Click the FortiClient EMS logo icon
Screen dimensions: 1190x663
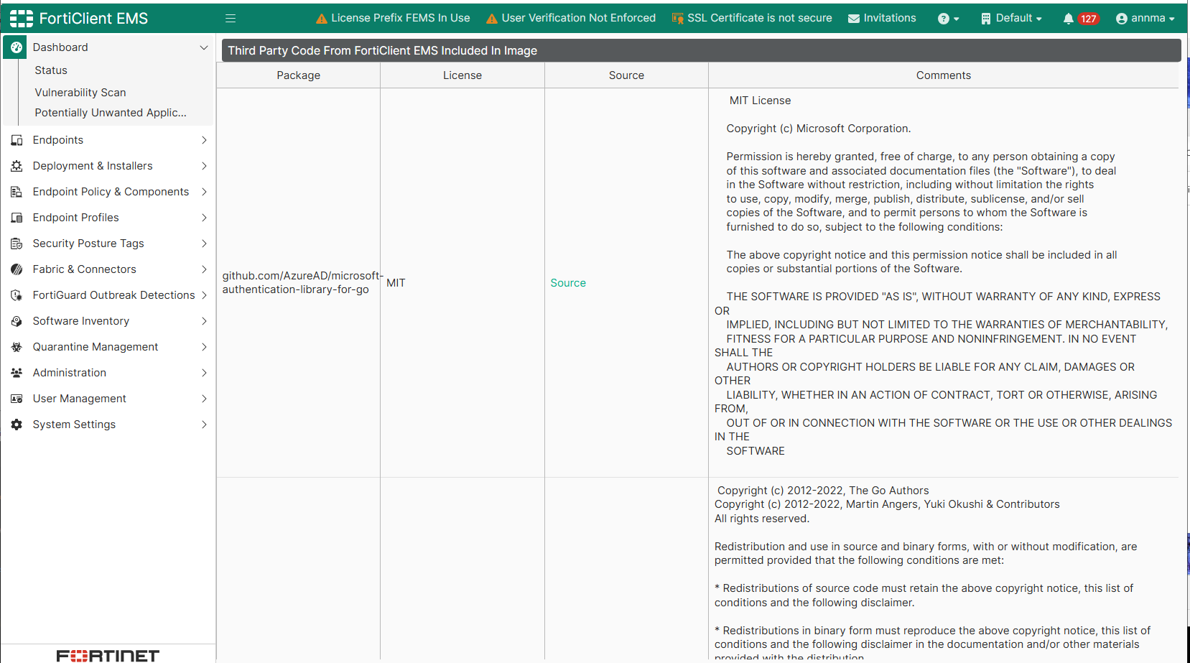coord(22,19)
